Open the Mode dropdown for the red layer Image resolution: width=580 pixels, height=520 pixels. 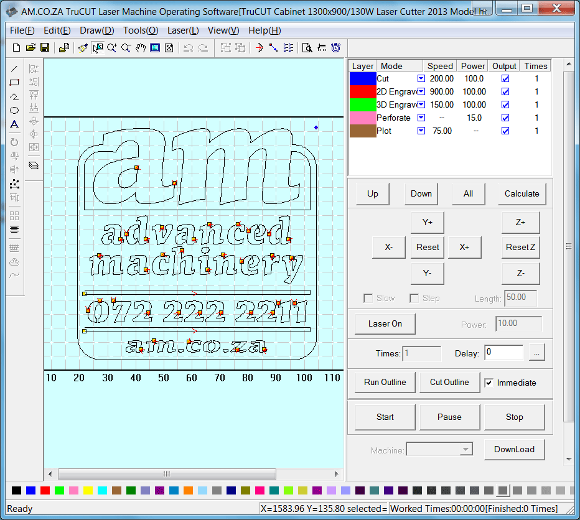point(421,91)
